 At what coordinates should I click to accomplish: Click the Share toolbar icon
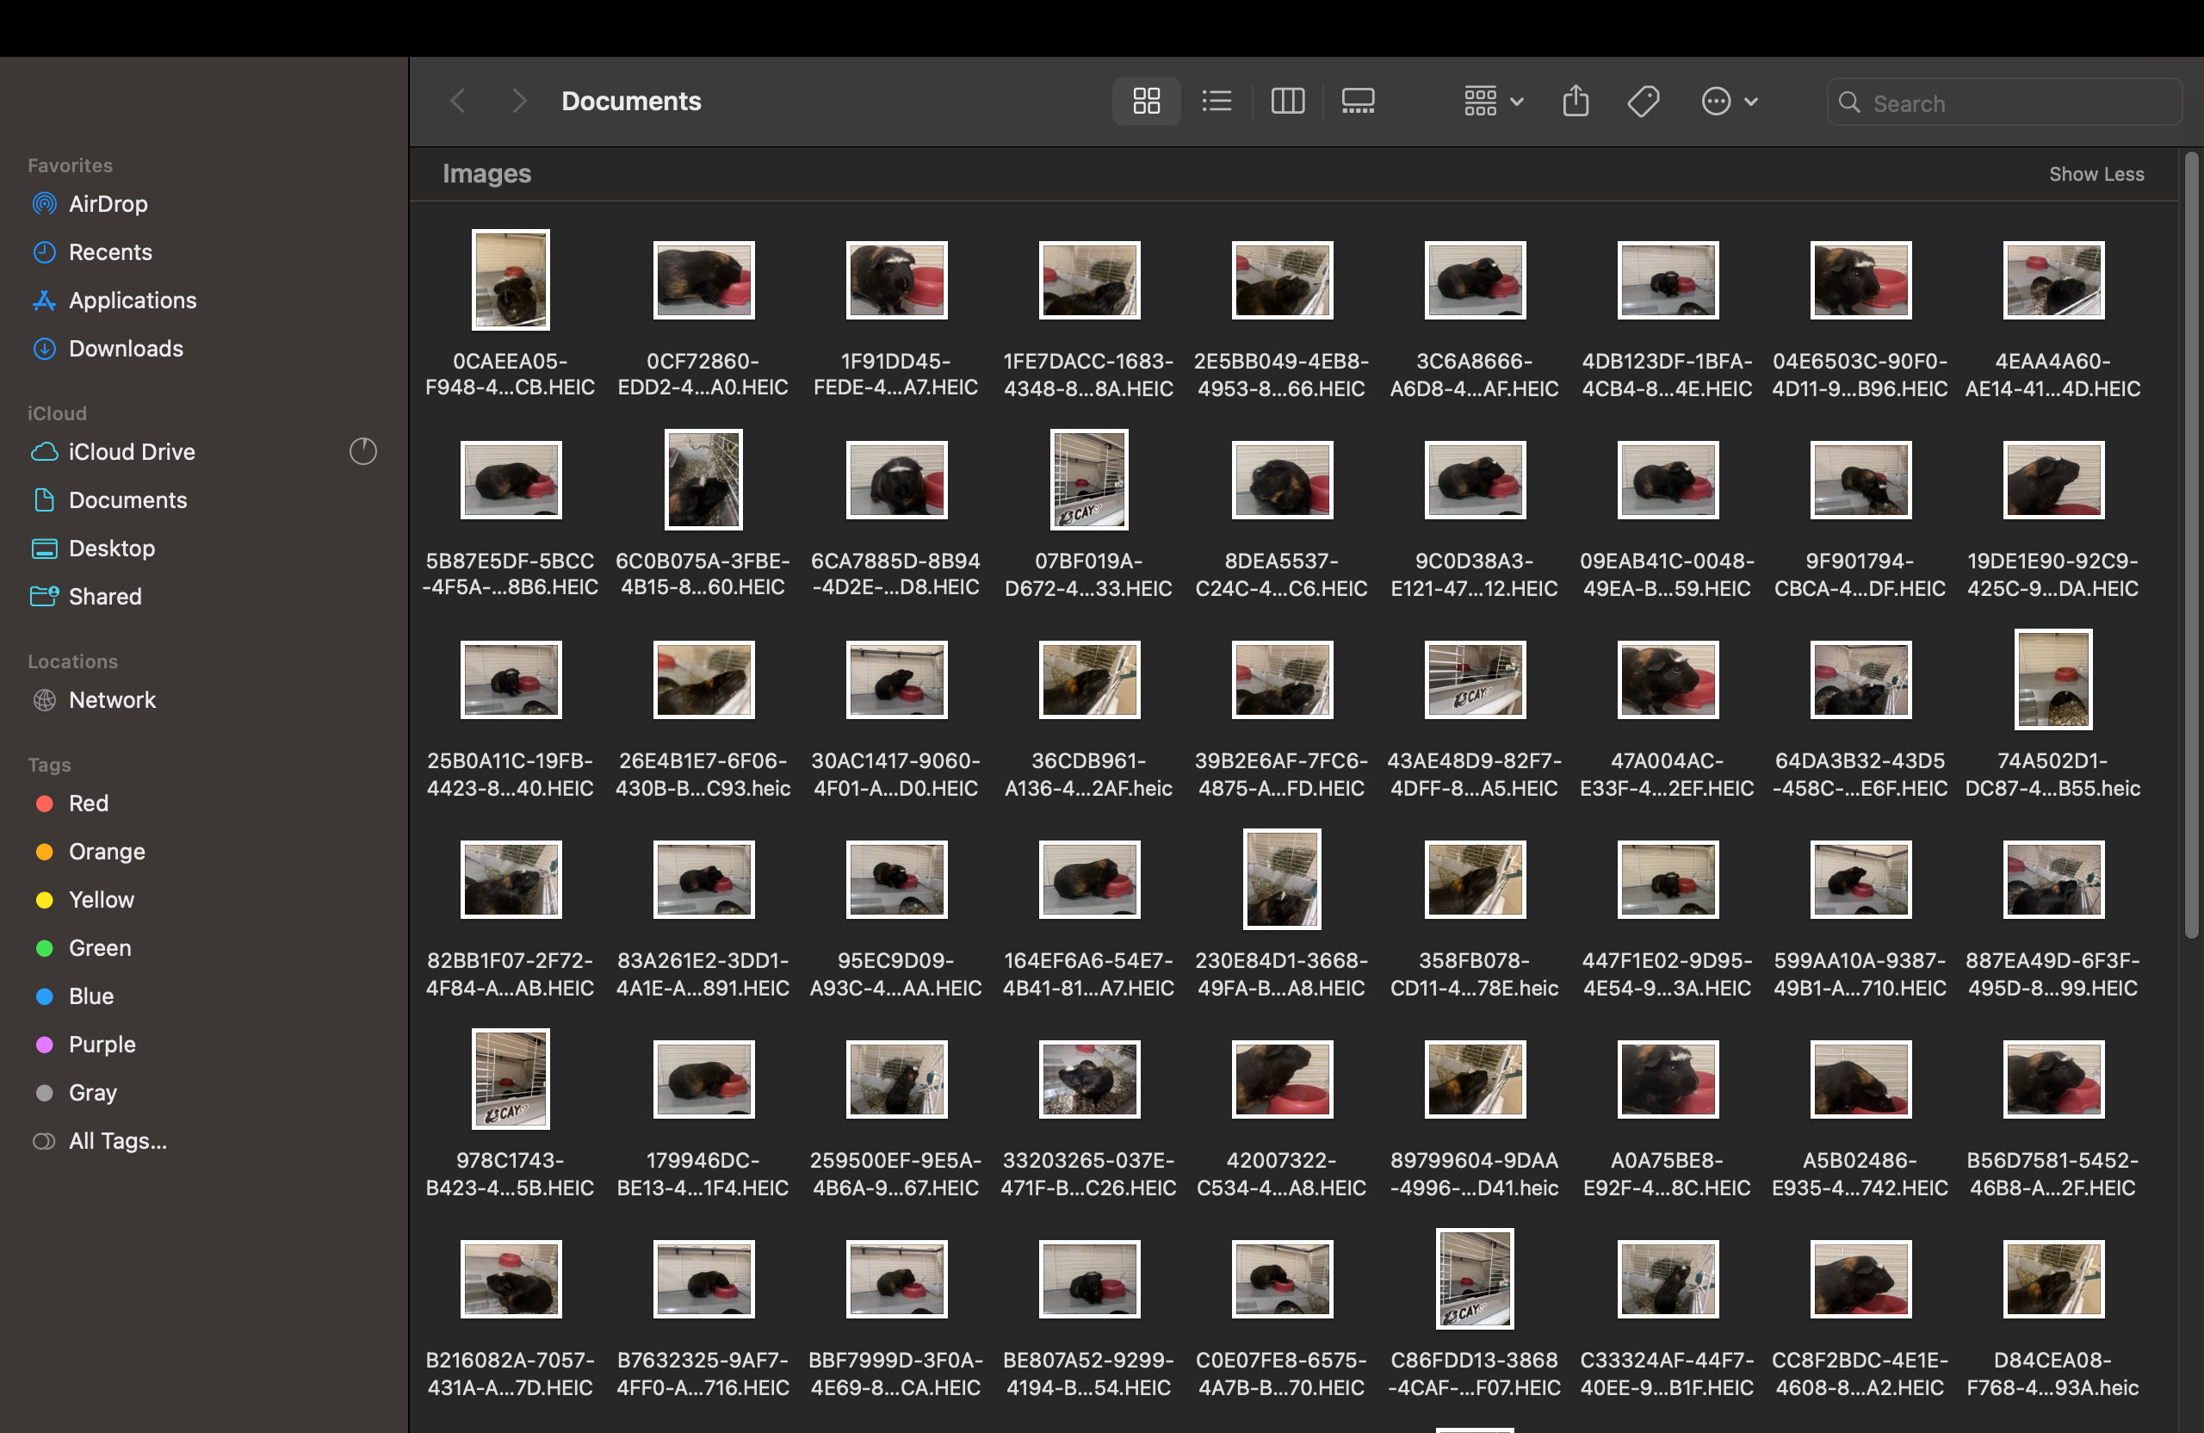point(1576,101)
